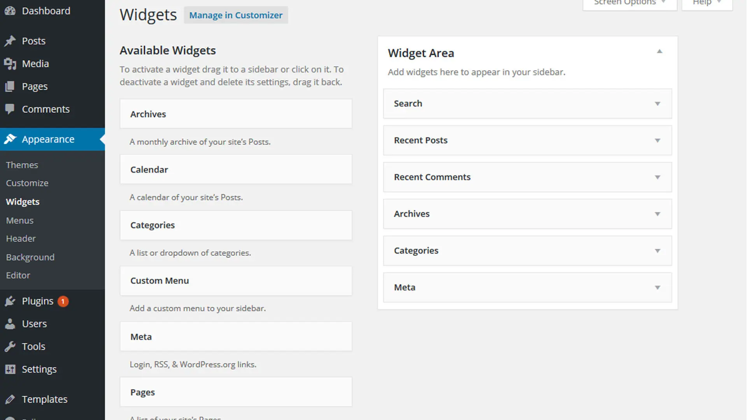
Task: Click the Users person icon
Action: (x=10, y=324)
